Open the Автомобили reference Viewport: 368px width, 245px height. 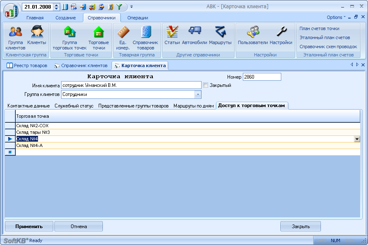pos(195,35)
